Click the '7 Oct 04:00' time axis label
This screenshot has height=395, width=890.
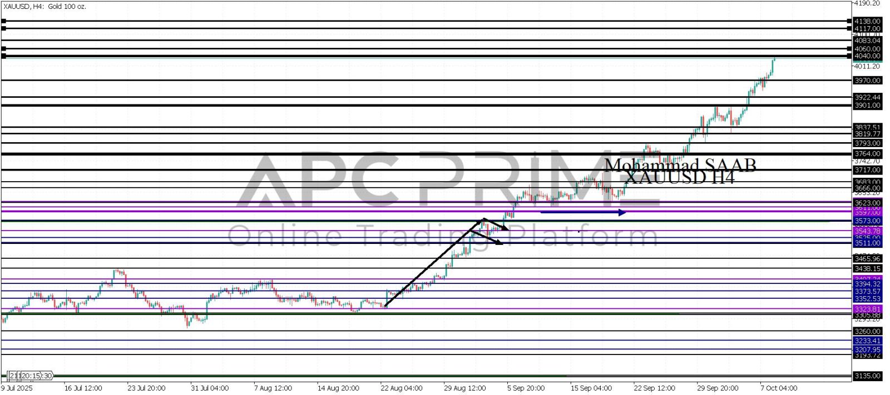(778, 388)
